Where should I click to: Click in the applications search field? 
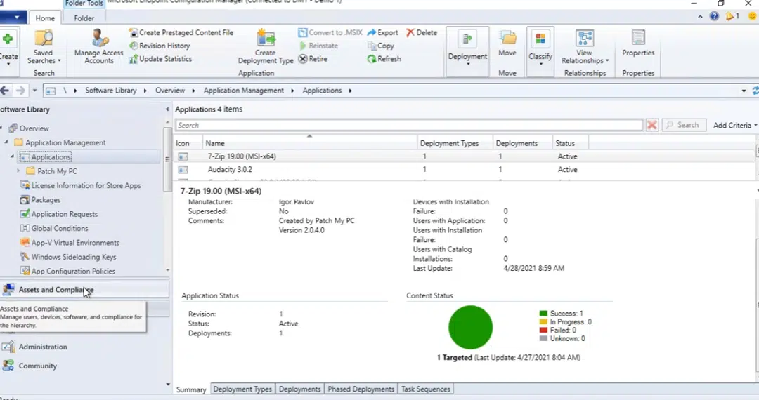(x=408, y=125)
